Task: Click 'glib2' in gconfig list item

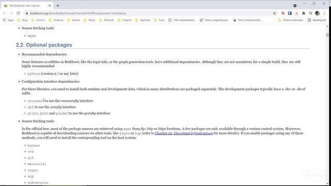Action: click(33, 114)
